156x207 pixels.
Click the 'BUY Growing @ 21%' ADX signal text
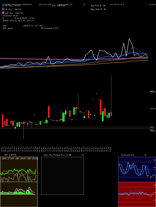click(x=50, y=28)
